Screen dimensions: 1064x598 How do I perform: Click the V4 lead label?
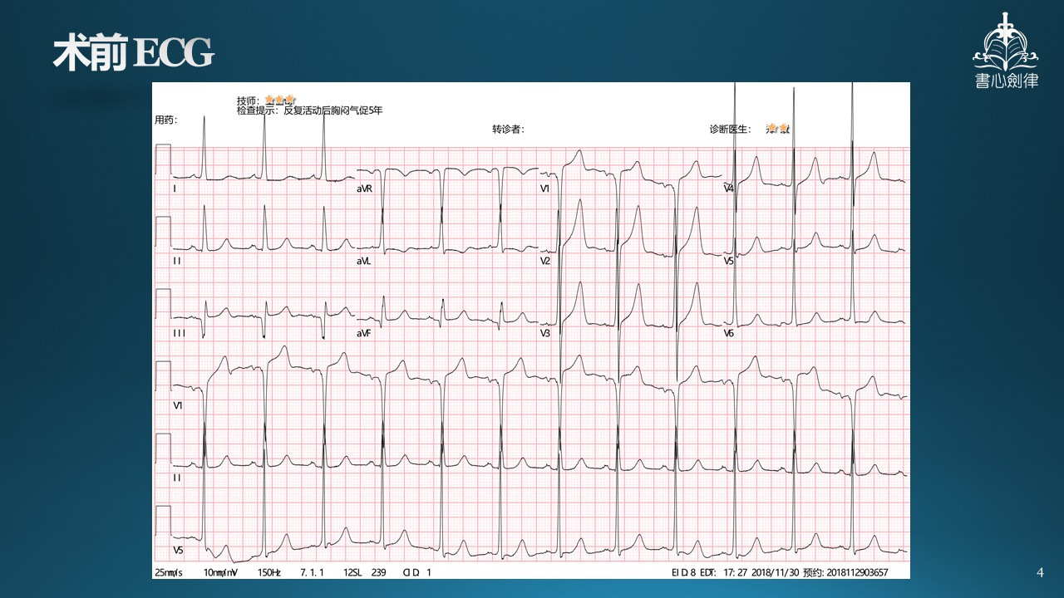(729, 189)
